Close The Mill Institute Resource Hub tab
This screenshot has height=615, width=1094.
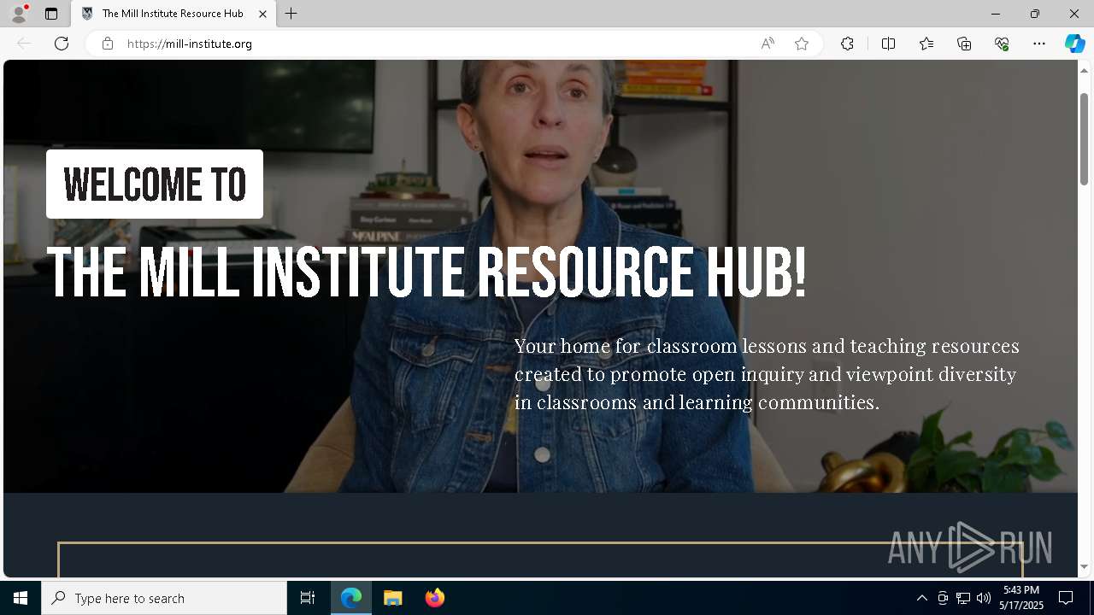263,14
